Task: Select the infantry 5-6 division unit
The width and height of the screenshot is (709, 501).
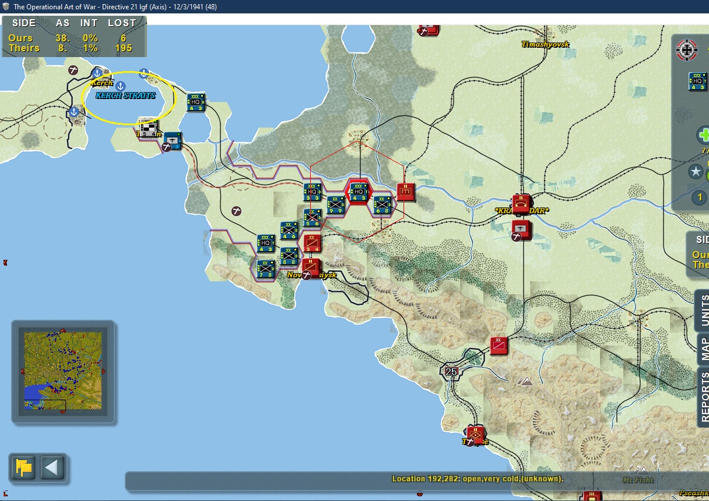Action: click(313, 217)
